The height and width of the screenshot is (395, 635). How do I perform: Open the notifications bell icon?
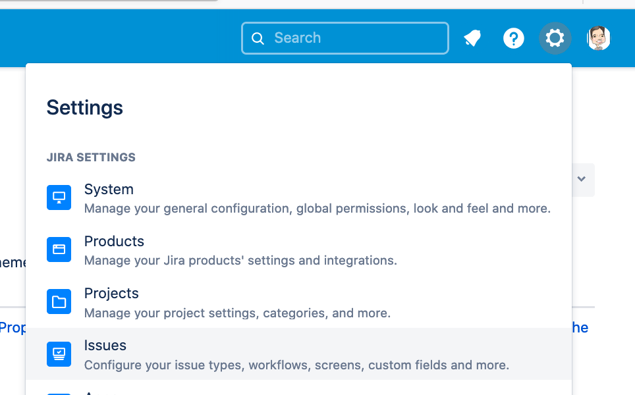(472, 38)
